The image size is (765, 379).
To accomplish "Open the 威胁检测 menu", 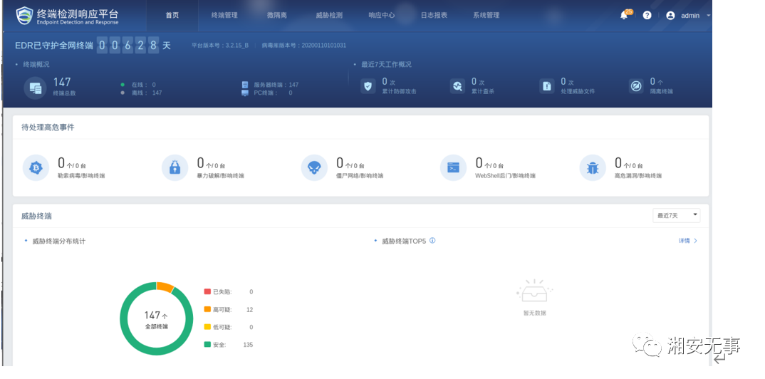I will click(329, 15).
